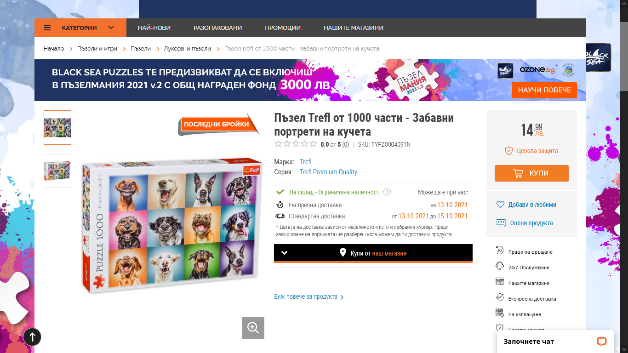Expand the КАТЕГОРИИ dropdown chevron
628x353 pixels.
tap(111, 28)
